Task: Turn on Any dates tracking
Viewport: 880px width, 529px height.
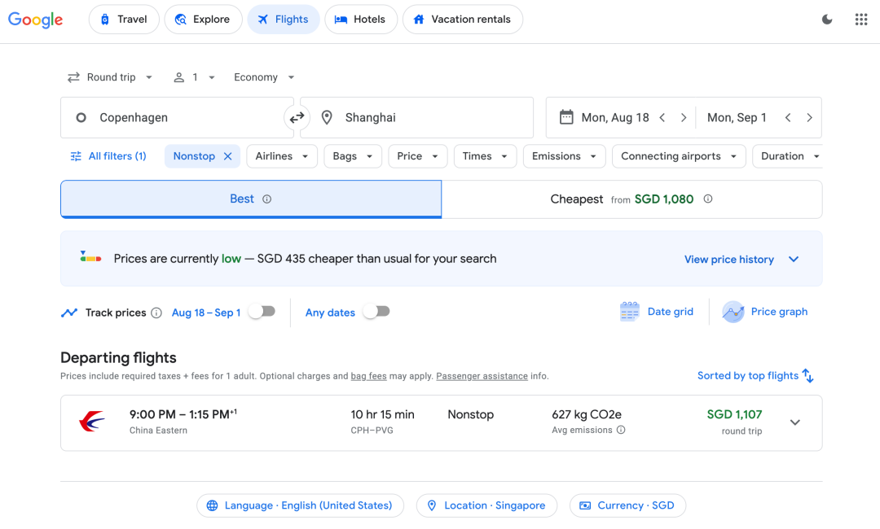Action: (376, 311)
